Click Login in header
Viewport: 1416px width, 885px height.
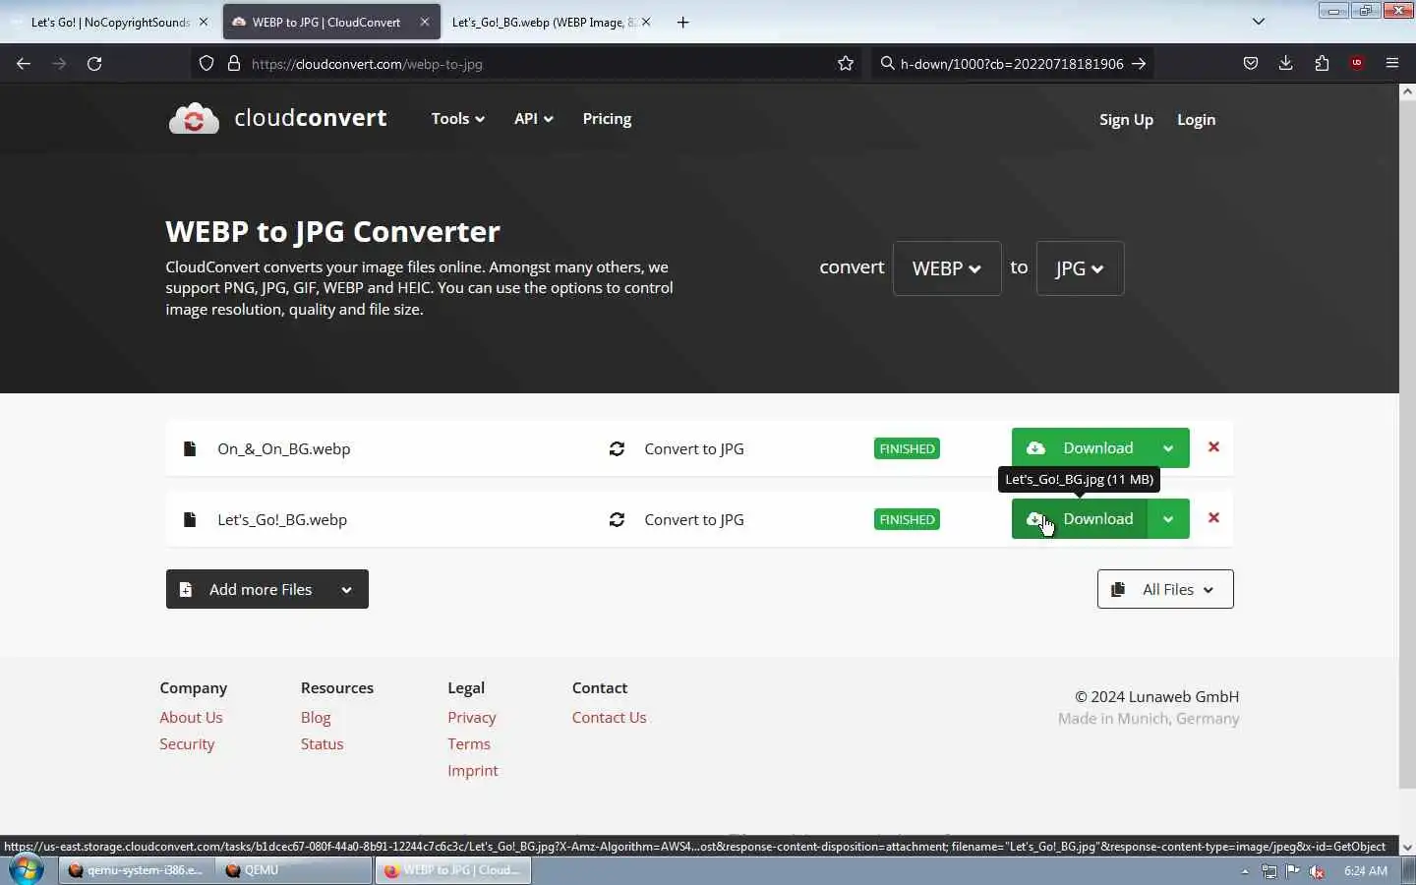click(1196, 120)
